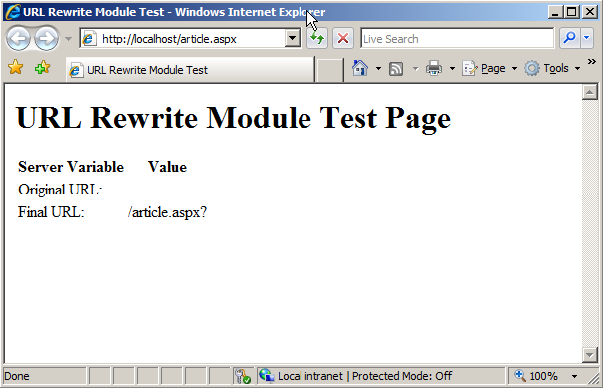The image size is (603, 388).
Task: Click the Original URL: label
Action: [60, 190]
